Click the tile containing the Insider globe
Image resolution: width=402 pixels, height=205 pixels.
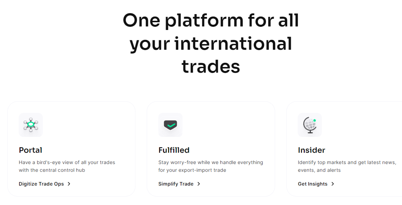click(x=310, y=125)
